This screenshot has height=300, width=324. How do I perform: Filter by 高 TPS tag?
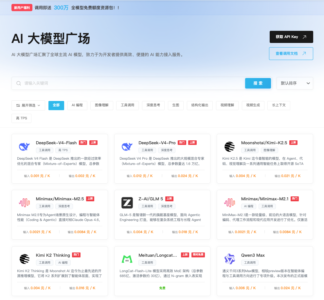[22, 118]
